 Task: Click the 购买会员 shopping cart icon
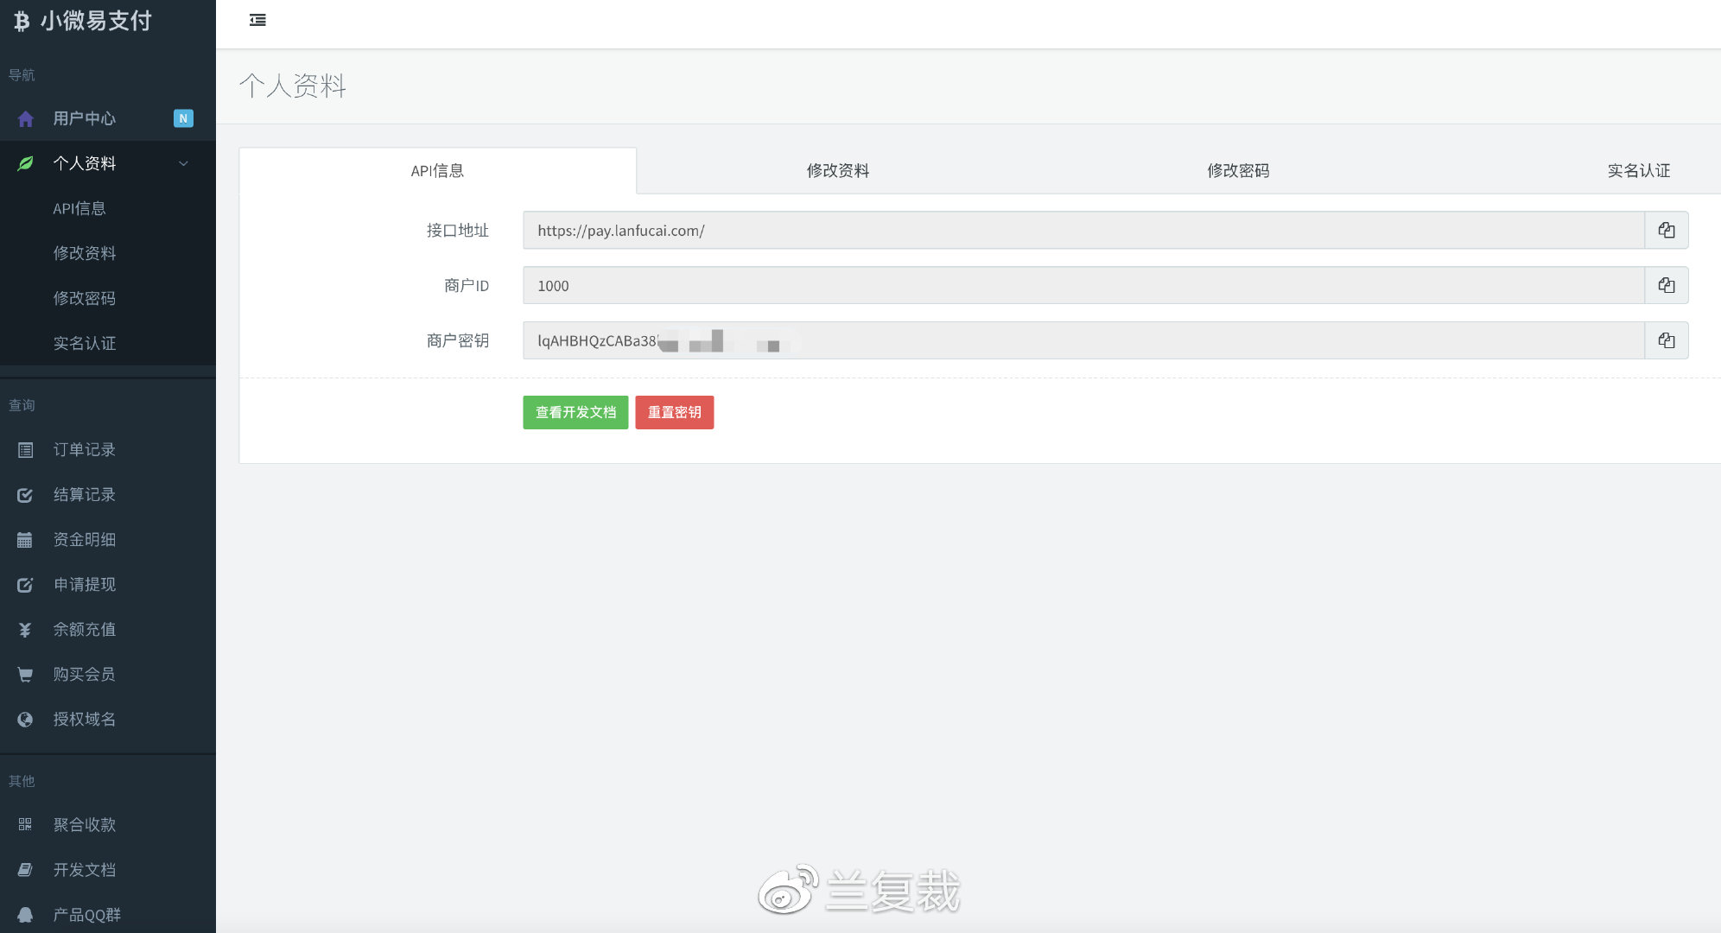point(25,675)
